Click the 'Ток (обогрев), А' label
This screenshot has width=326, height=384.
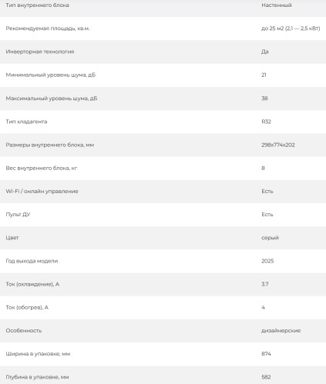coord(27,307)
